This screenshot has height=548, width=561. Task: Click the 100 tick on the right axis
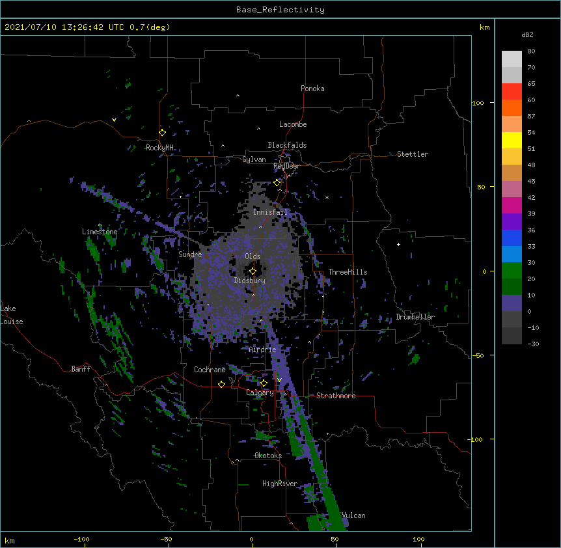pos(478,103)
